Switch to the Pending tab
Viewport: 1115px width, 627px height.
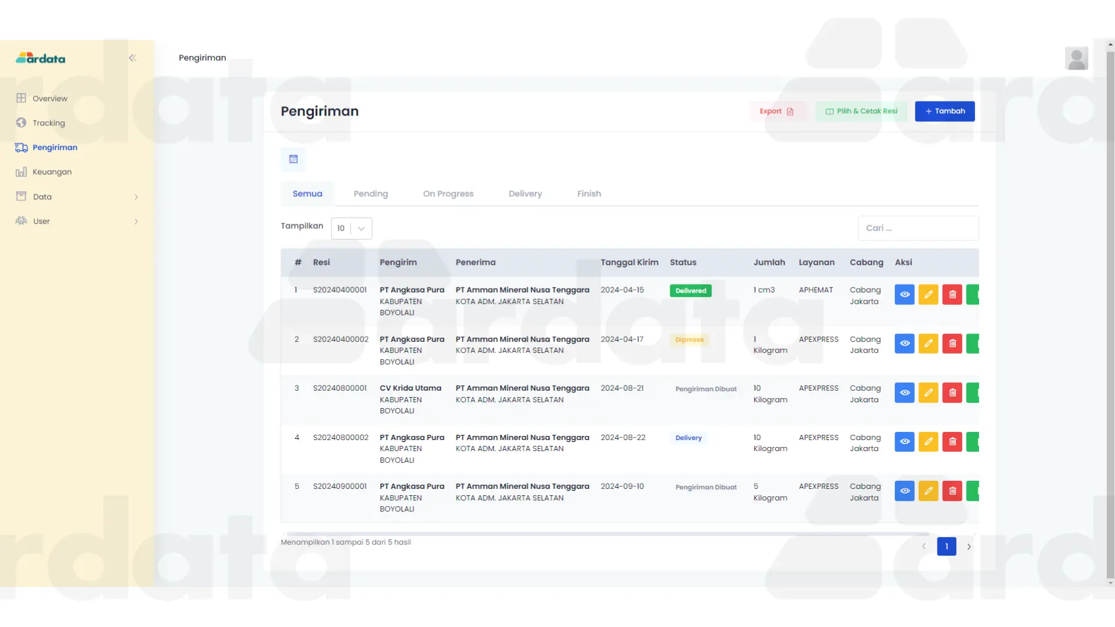pos(371,194)
